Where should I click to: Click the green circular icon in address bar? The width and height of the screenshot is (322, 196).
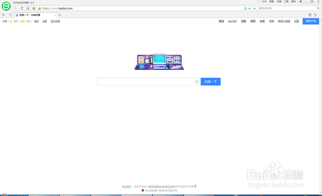coord(246,8)
